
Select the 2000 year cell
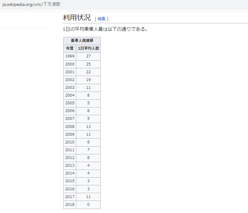[x=70, y=64]
